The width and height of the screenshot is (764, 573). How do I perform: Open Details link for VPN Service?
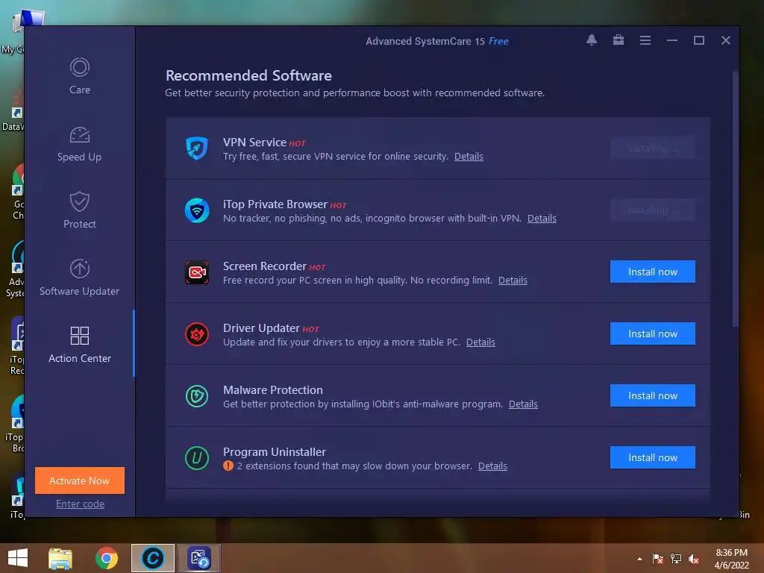coord(469,157)
